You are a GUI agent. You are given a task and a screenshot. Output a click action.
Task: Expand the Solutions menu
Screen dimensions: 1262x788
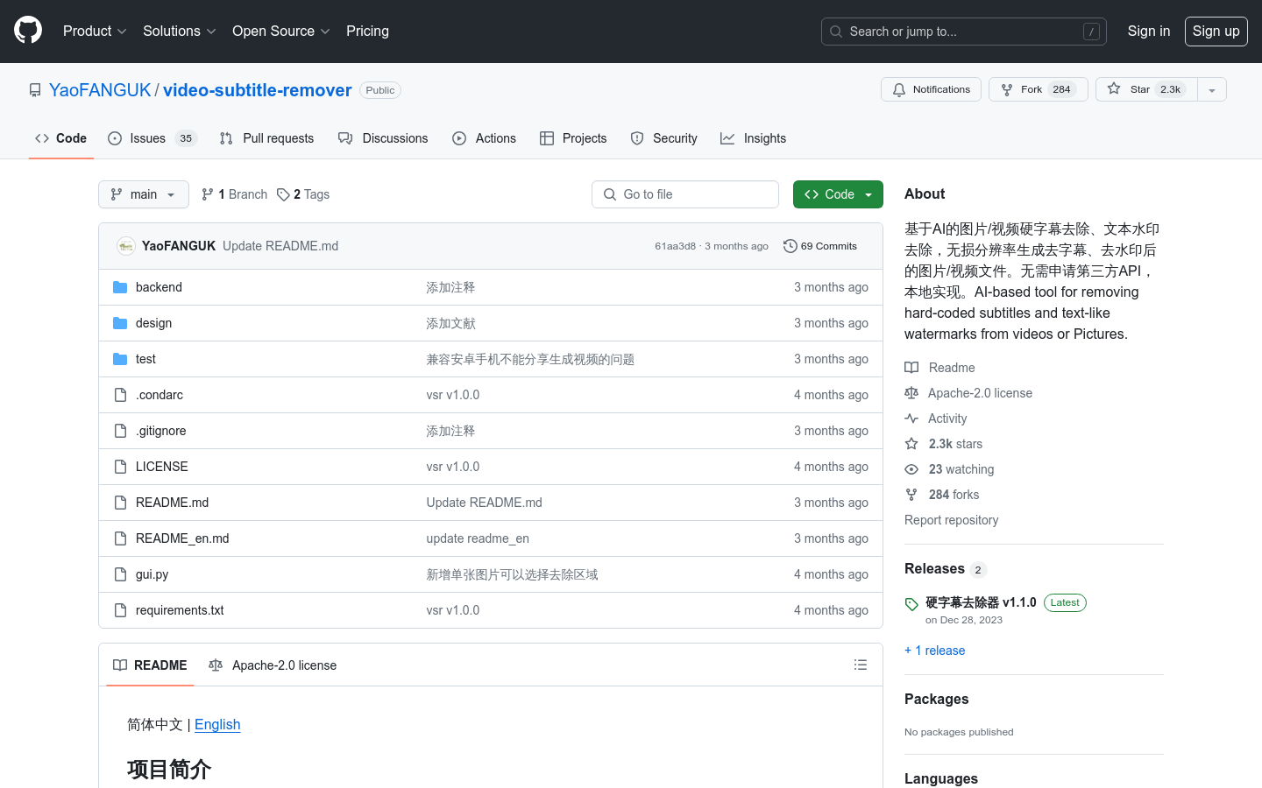179,31
